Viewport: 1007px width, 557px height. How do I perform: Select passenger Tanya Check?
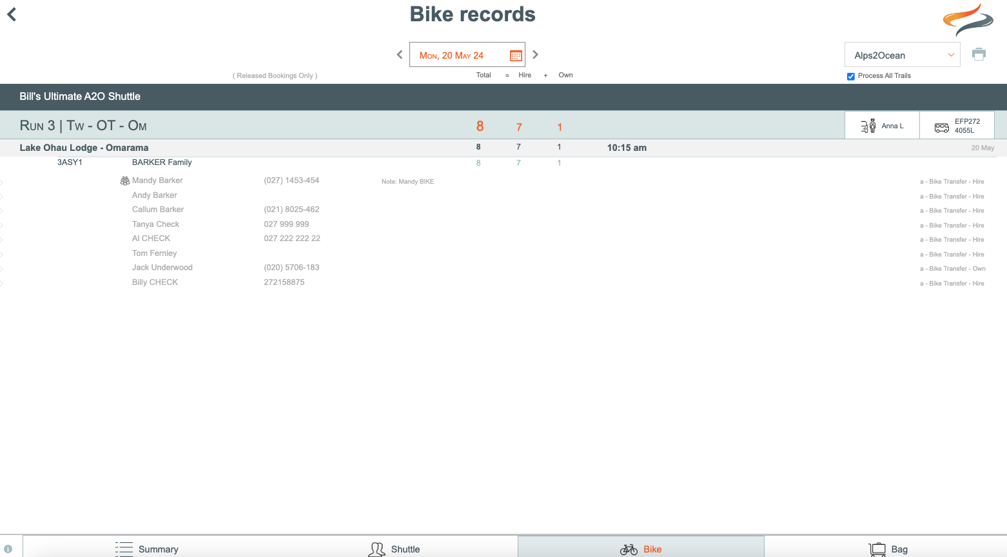[155, 224]
